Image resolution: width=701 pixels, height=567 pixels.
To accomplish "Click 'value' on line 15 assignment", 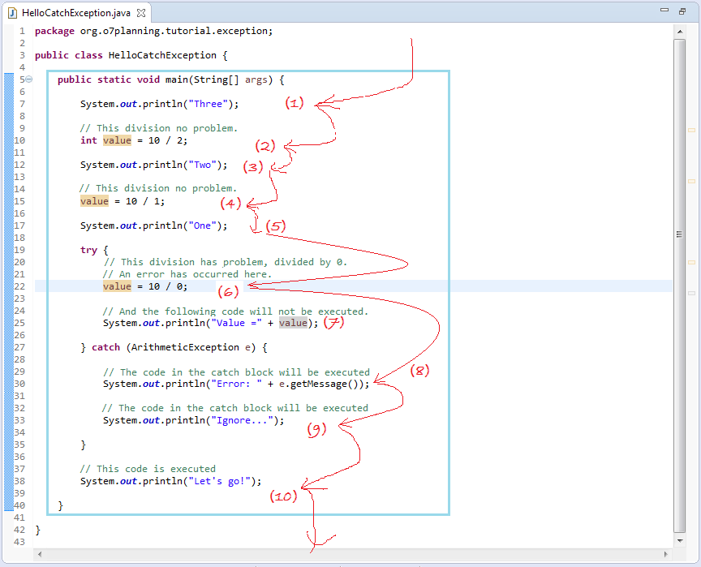I will click(x=94, y=201).
